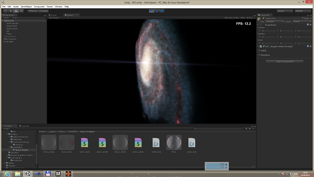Collapse the Transform component foldout
This screenshot has height=177, width=314.
coord(258,25)
